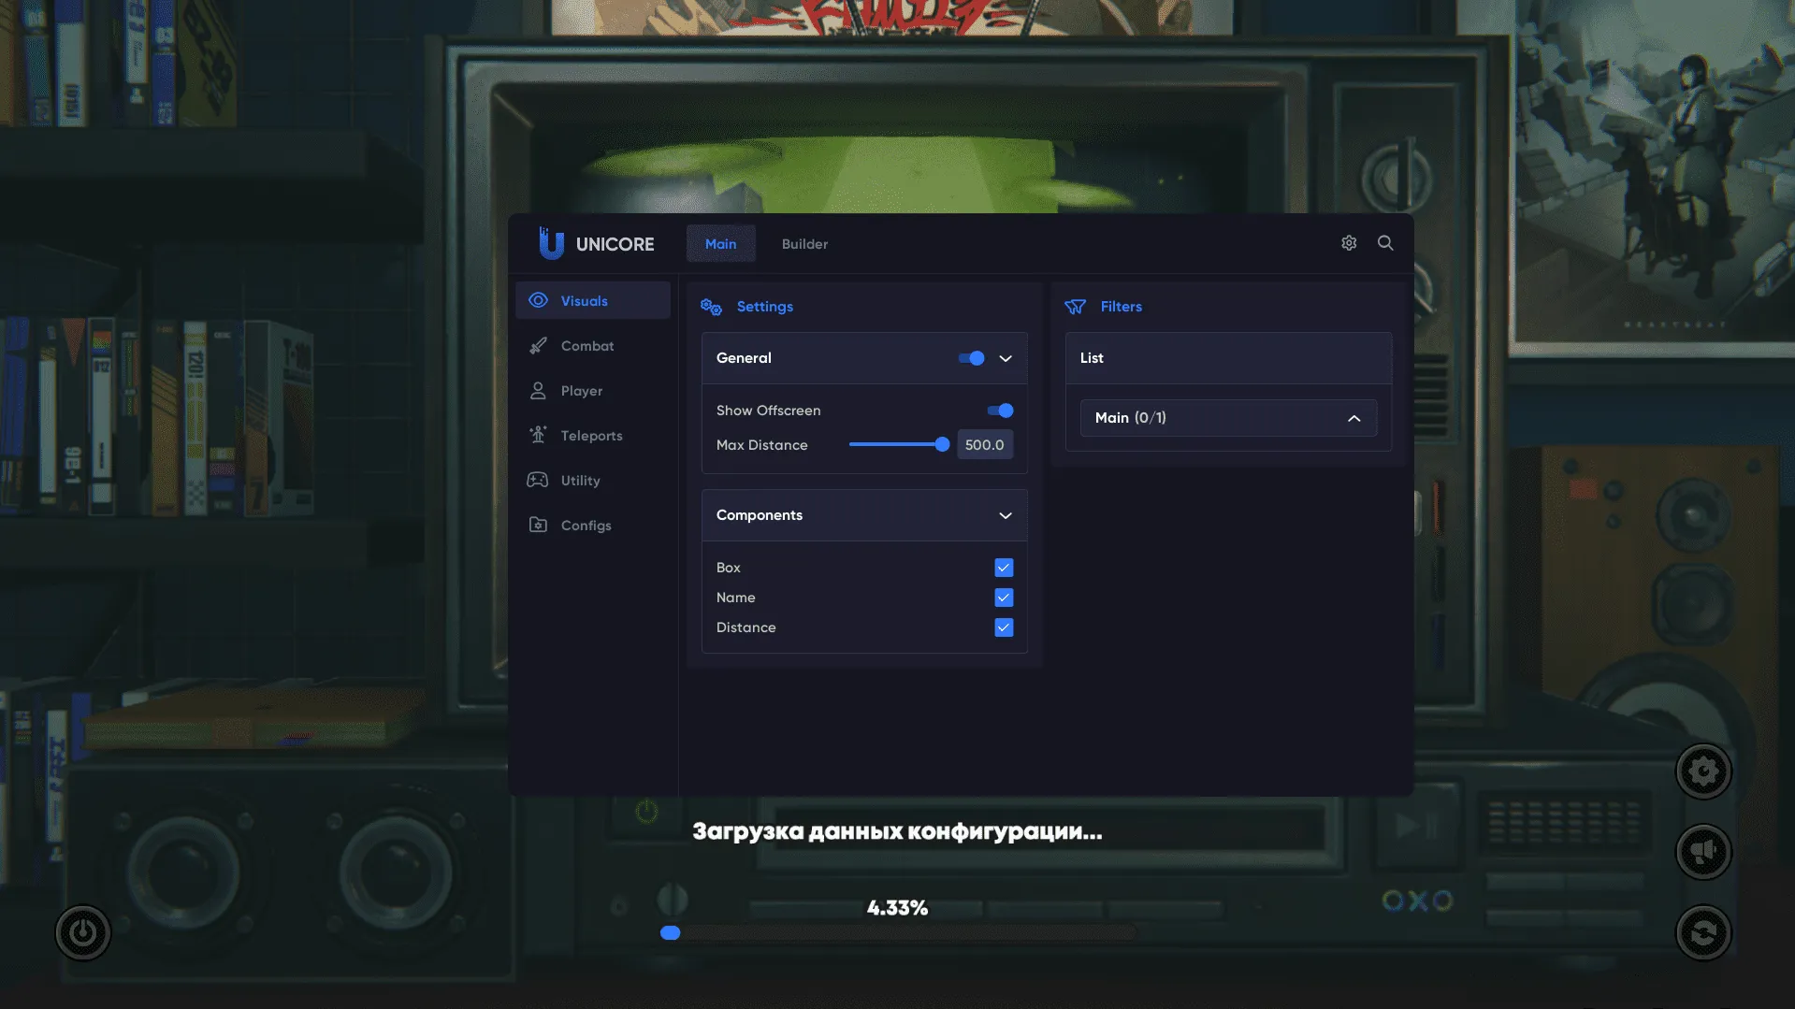This screenshot has width=1795, height=1009.
Task: Open the Configs section
Action: 586,526
